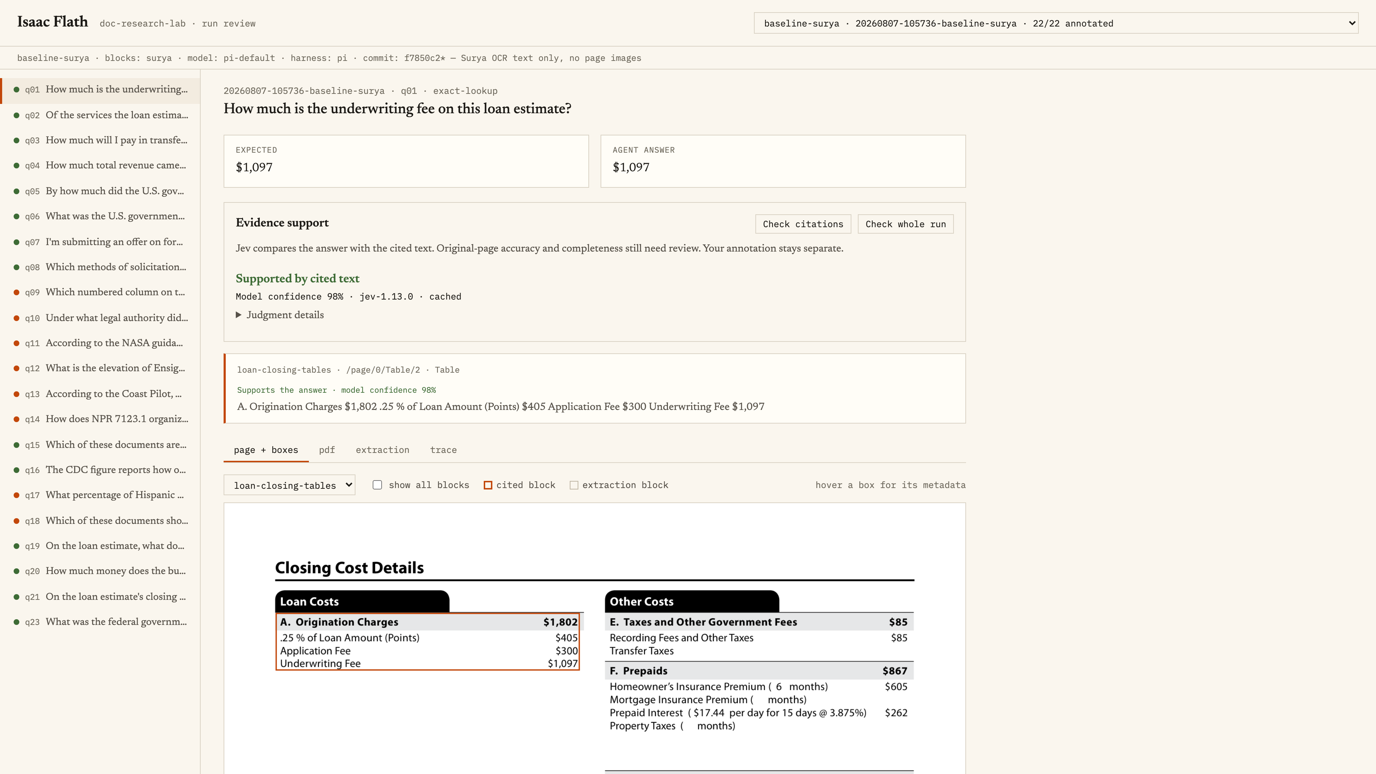
Task: Open the loan-closing-tables document dropdown
Action: coord(290,485)
